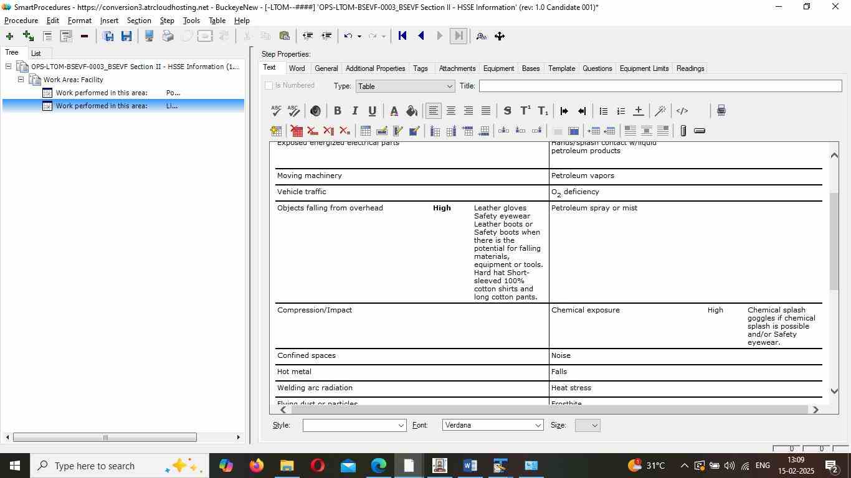
Task: Collapse the OPS-LTOM-BSEVF-0003 tree root node
Action: pyautogui.click(x=9, y=67)
